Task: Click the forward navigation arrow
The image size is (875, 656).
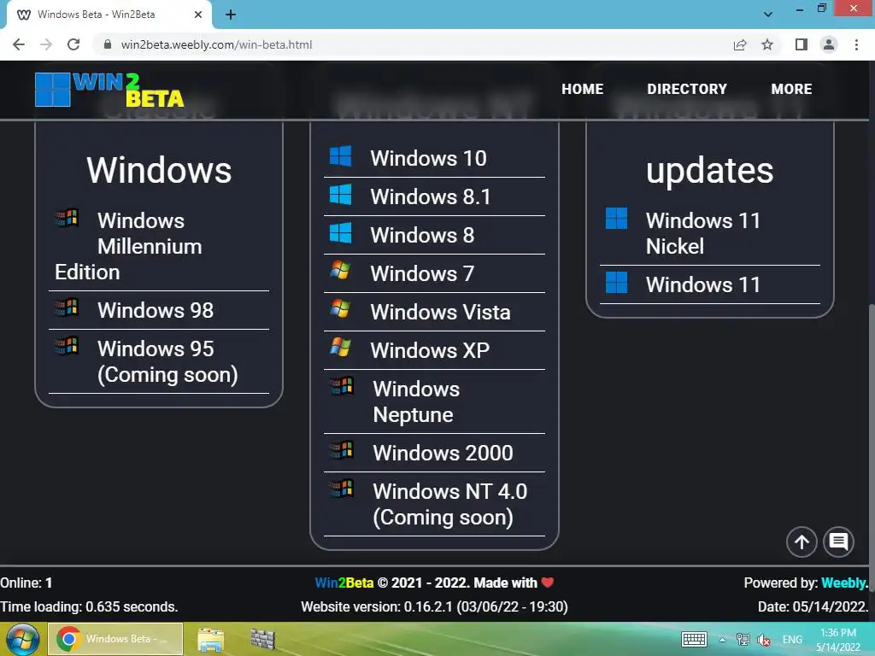Action: (46, 44)
